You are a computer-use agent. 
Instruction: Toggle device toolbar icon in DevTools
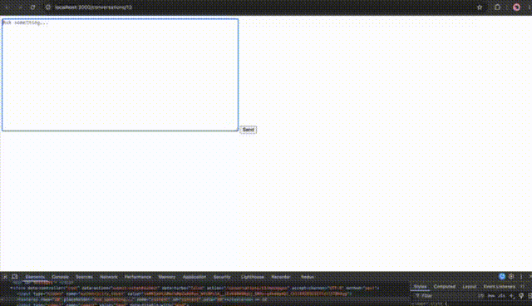point(15,277)
